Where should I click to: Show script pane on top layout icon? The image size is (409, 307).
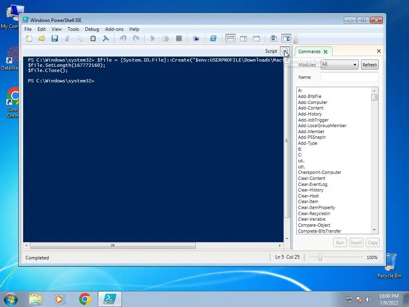[x=230, y=39]
